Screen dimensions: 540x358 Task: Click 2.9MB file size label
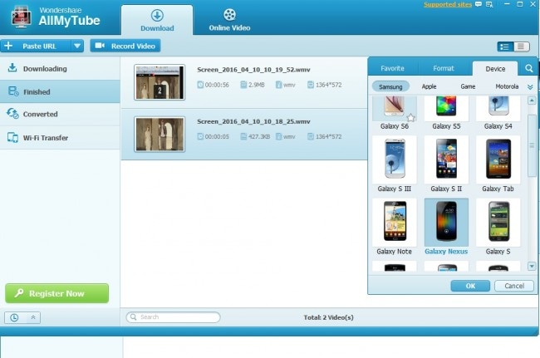pyautogui.click(x=257, y=85)
